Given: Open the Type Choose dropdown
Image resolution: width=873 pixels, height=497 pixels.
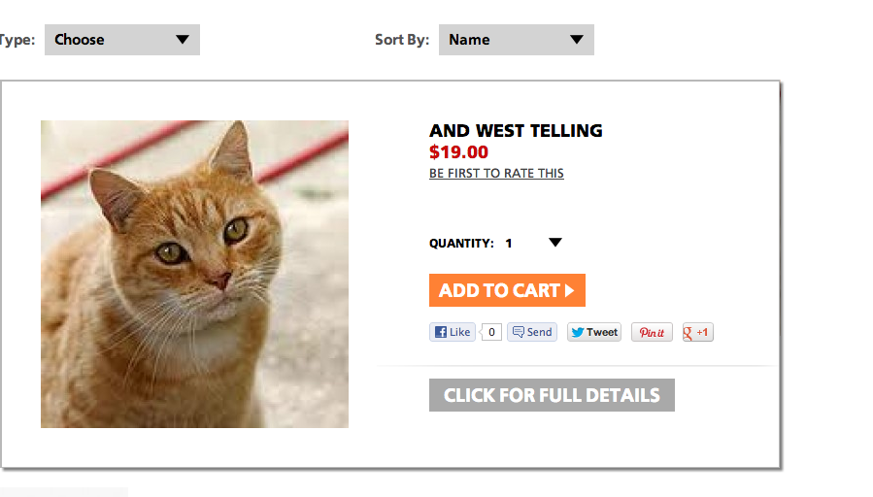Looking at the screenshot, I should (x=122, y=40).
